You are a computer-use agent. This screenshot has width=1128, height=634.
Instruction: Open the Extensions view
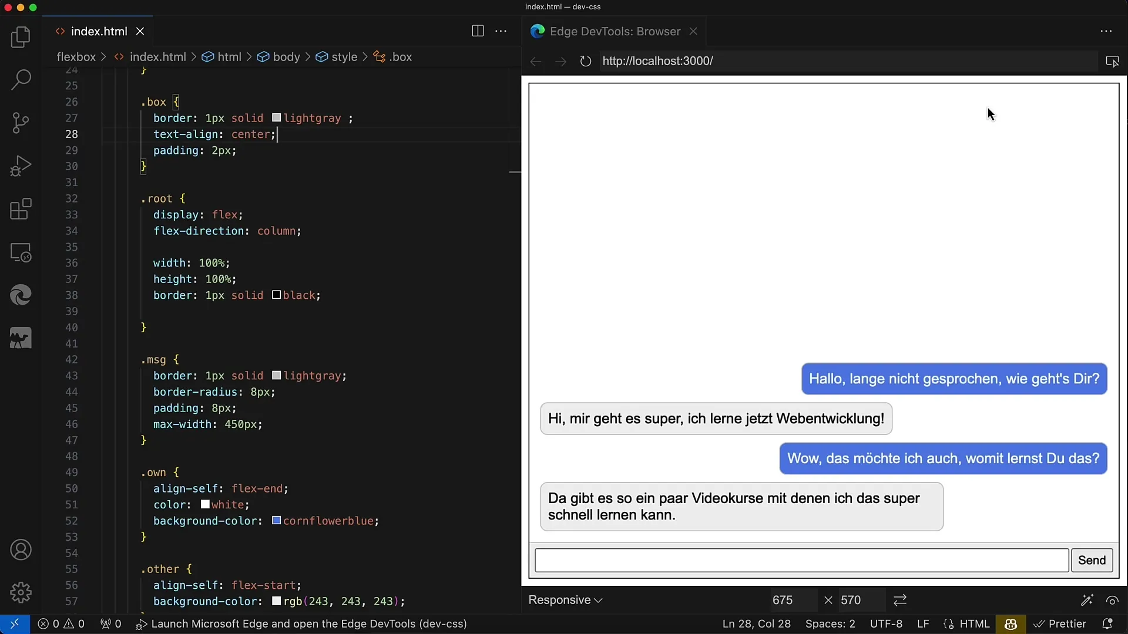click(21, 209)
